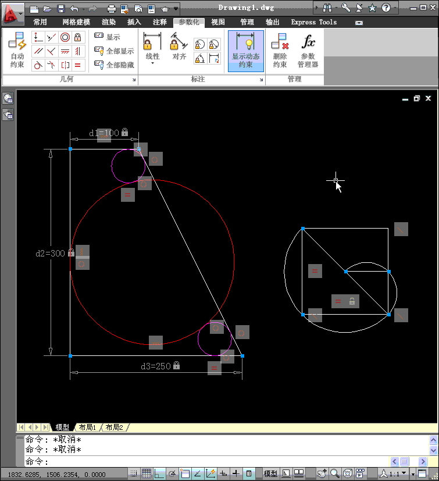Click the 显示 (Show) constraints button
The height and width of the screenshot is (481, 439).
click(107, 37)
